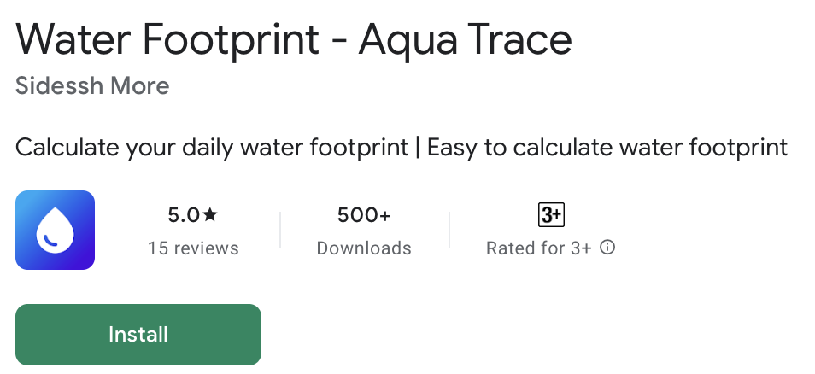815x374 pixels.
Task: Open the Sidessh More developer page
Action: [92, 86]
